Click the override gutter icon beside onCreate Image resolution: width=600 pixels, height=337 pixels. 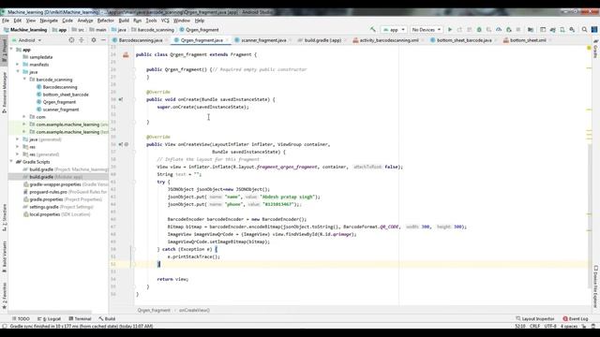[121, 99]
